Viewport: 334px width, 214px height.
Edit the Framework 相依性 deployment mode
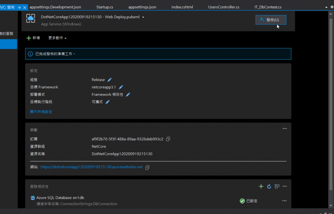128,95
